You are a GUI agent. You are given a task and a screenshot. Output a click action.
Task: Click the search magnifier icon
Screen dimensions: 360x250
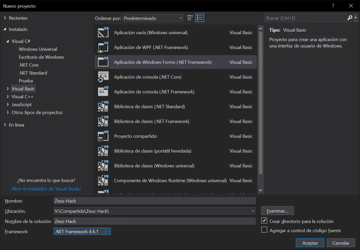coord(350,18)
